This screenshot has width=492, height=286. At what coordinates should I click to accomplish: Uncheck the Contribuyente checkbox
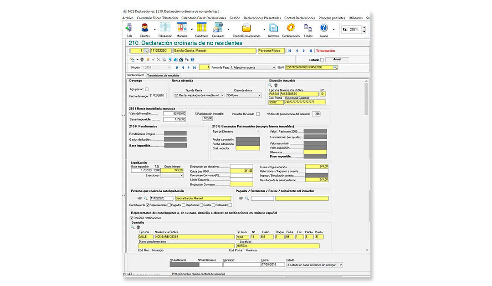[x=148, y=205]
